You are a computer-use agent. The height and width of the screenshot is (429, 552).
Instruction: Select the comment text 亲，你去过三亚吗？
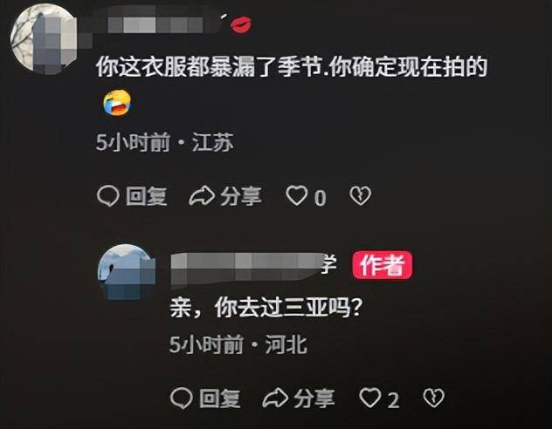click(266, 308)
